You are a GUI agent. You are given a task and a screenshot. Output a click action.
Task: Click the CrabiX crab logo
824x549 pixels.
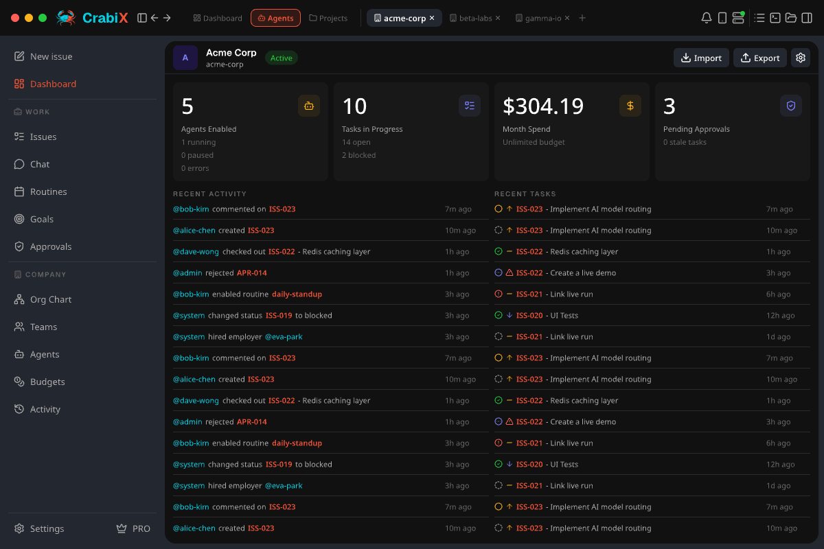point(67,18)
